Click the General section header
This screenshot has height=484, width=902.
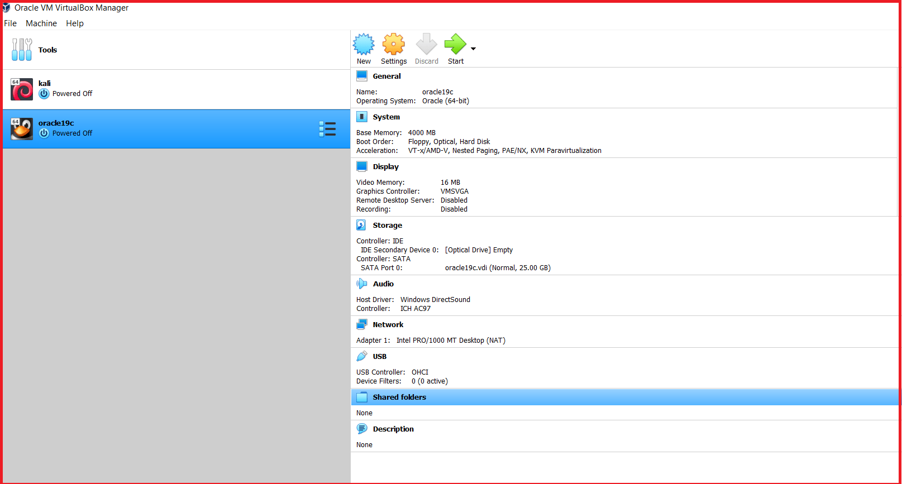[387, 76]
